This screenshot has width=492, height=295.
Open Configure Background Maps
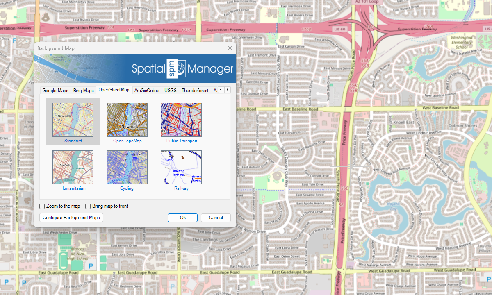click(71, 218)
